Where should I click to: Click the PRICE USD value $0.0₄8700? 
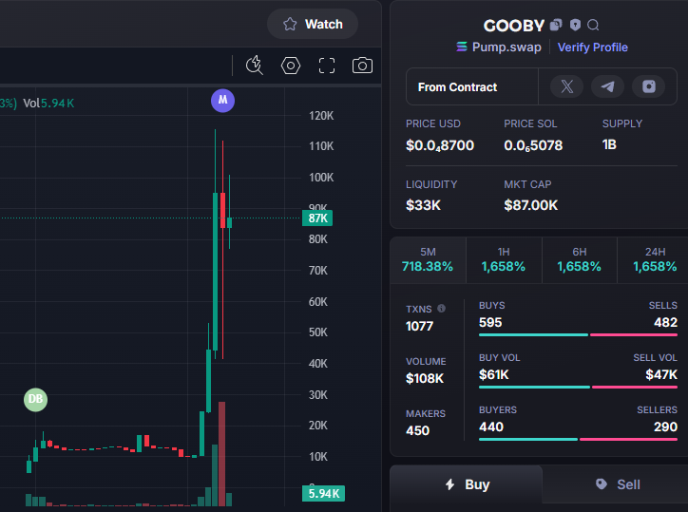click(440, 145)
